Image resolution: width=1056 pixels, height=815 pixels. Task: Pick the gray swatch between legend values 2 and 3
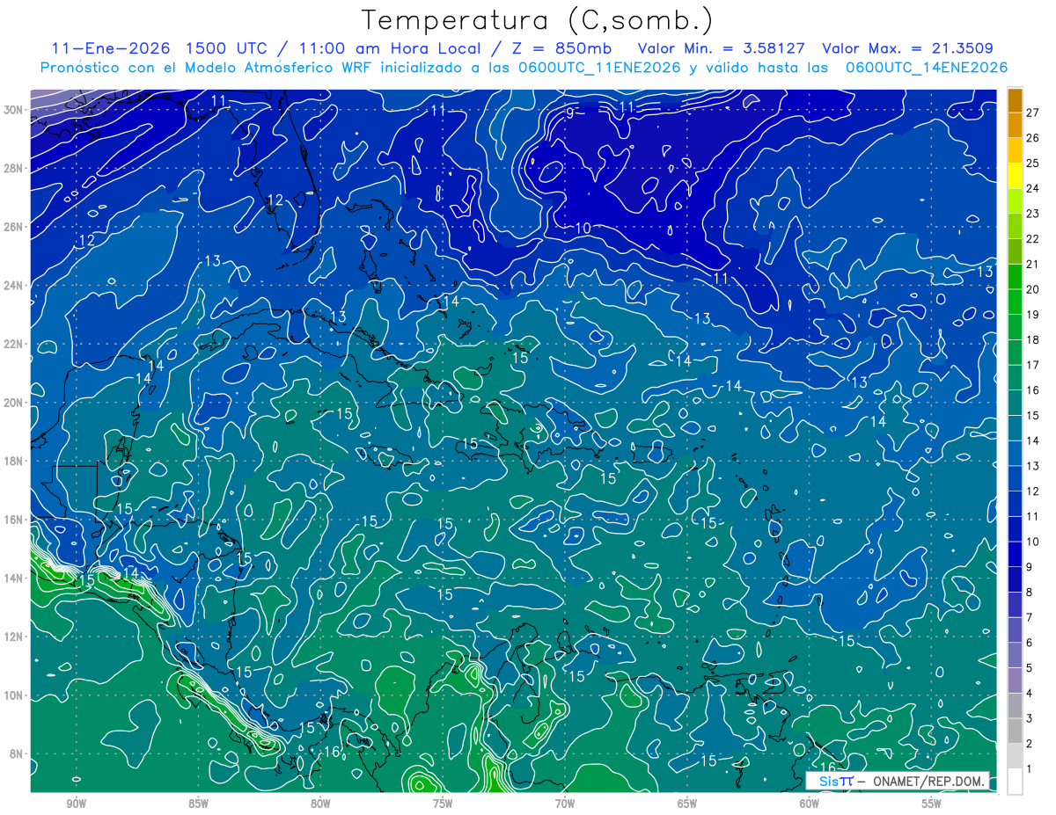click(1016, 731)
